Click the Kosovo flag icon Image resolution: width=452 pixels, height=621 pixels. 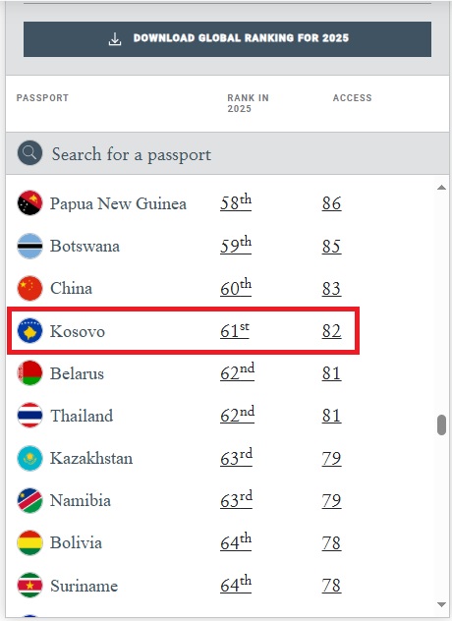point(29,331)
